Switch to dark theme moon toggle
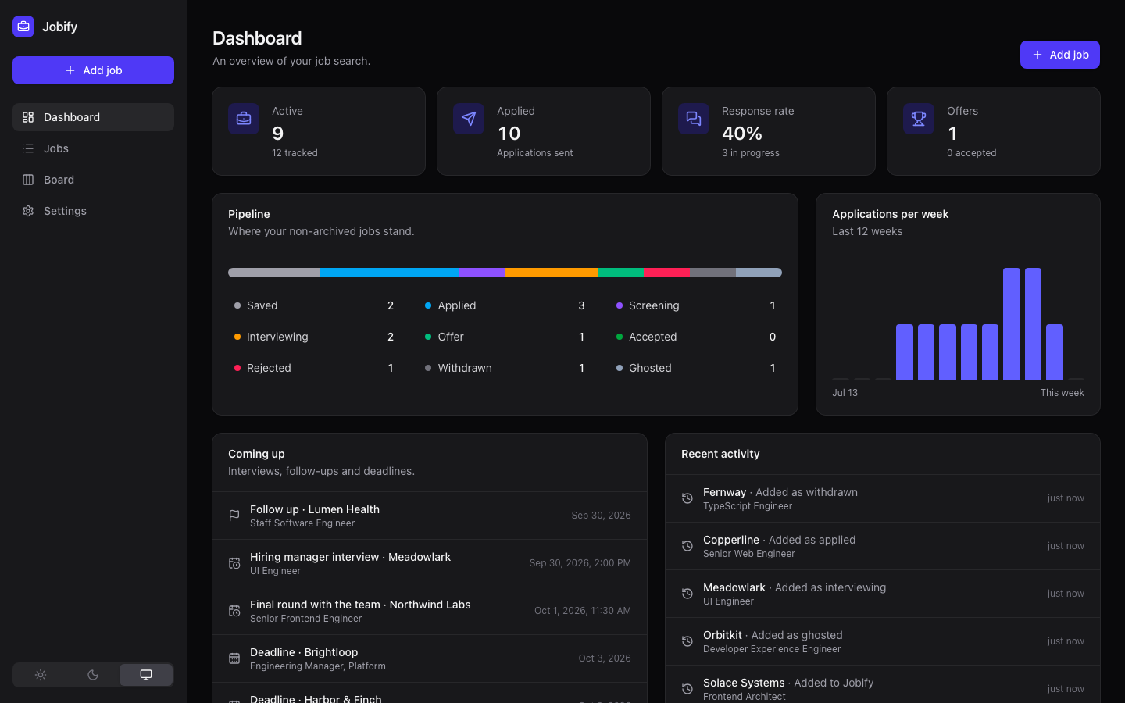Screen dimensions: 1125x703 [x=93, y=675]
